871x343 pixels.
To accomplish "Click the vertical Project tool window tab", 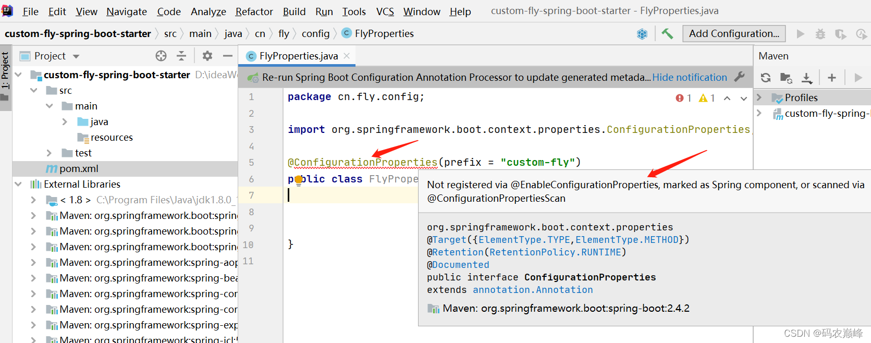I will pyautogui.click(x=6, y=78).
